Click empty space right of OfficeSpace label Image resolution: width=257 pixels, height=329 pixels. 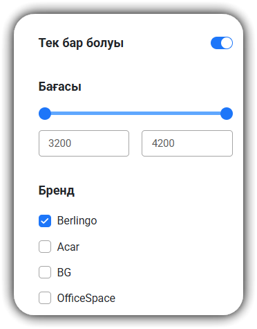coord(174,298)
